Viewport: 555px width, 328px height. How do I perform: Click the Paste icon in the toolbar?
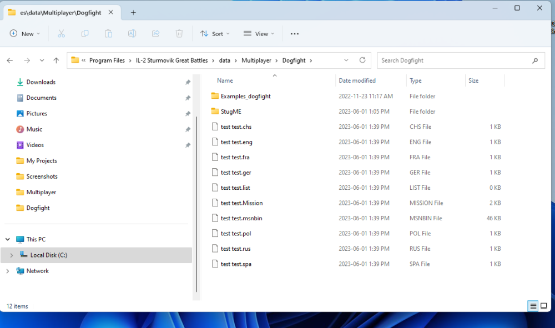pos(108,34)
